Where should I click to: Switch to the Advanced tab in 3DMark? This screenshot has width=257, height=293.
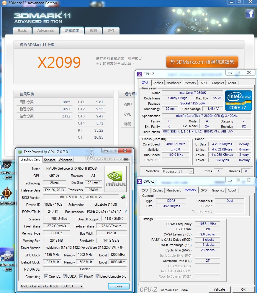pos(46,31)
